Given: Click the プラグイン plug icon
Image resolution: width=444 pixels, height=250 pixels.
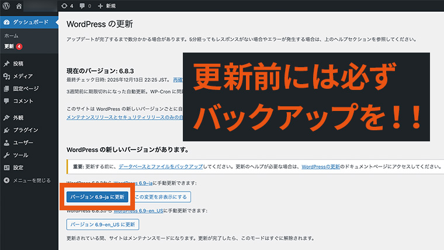Looking at the screenshot, I should tap(6, 130).
